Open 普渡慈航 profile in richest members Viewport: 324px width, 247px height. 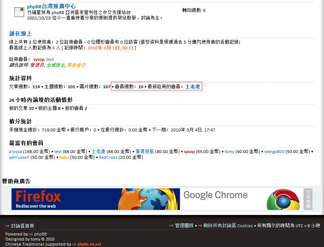[144, 152]
